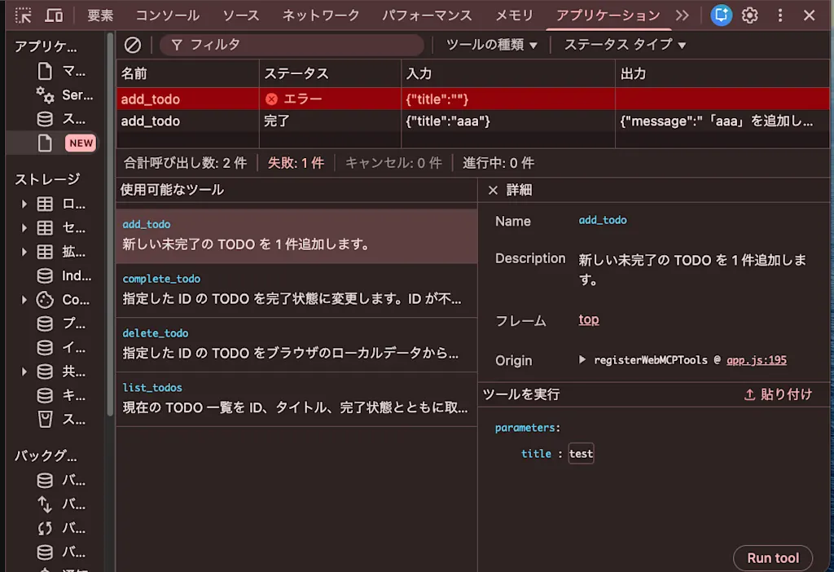Show more tabs with double chevron
834x572 pixels.
pos(683,15)
